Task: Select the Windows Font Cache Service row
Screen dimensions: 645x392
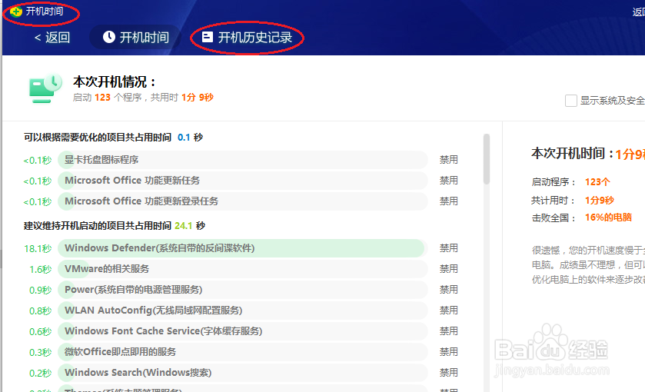Action: click(243, 331)
